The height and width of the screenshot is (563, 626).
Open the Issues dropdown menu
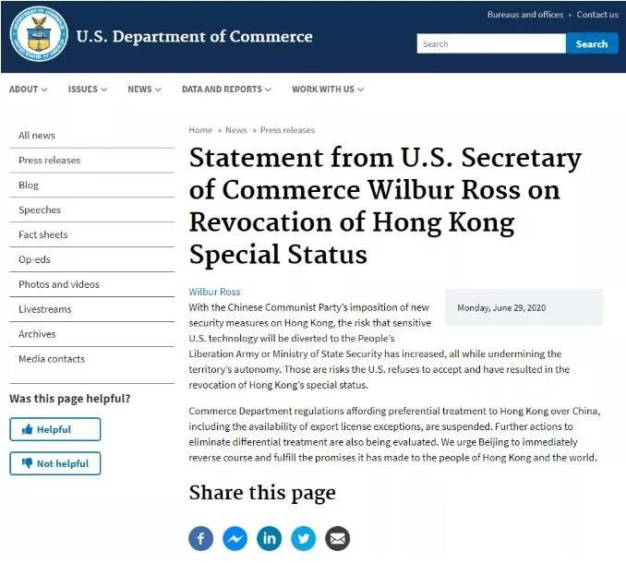87,90
